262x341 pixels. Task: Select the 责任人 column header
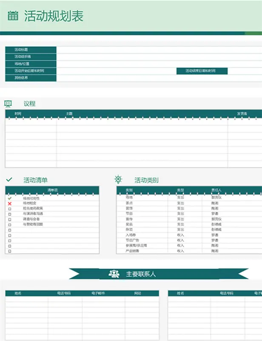[216, 190]
